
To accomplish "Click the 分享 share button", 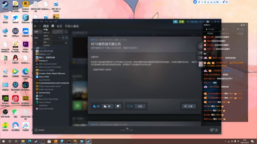I will point(189,106).
